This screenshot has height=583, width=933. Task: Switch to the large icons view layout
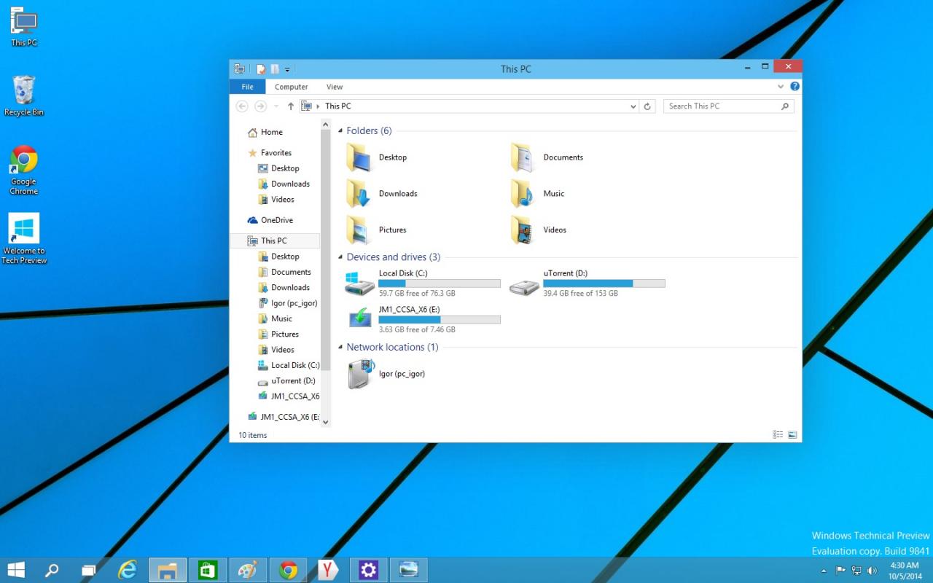(792, 435)
